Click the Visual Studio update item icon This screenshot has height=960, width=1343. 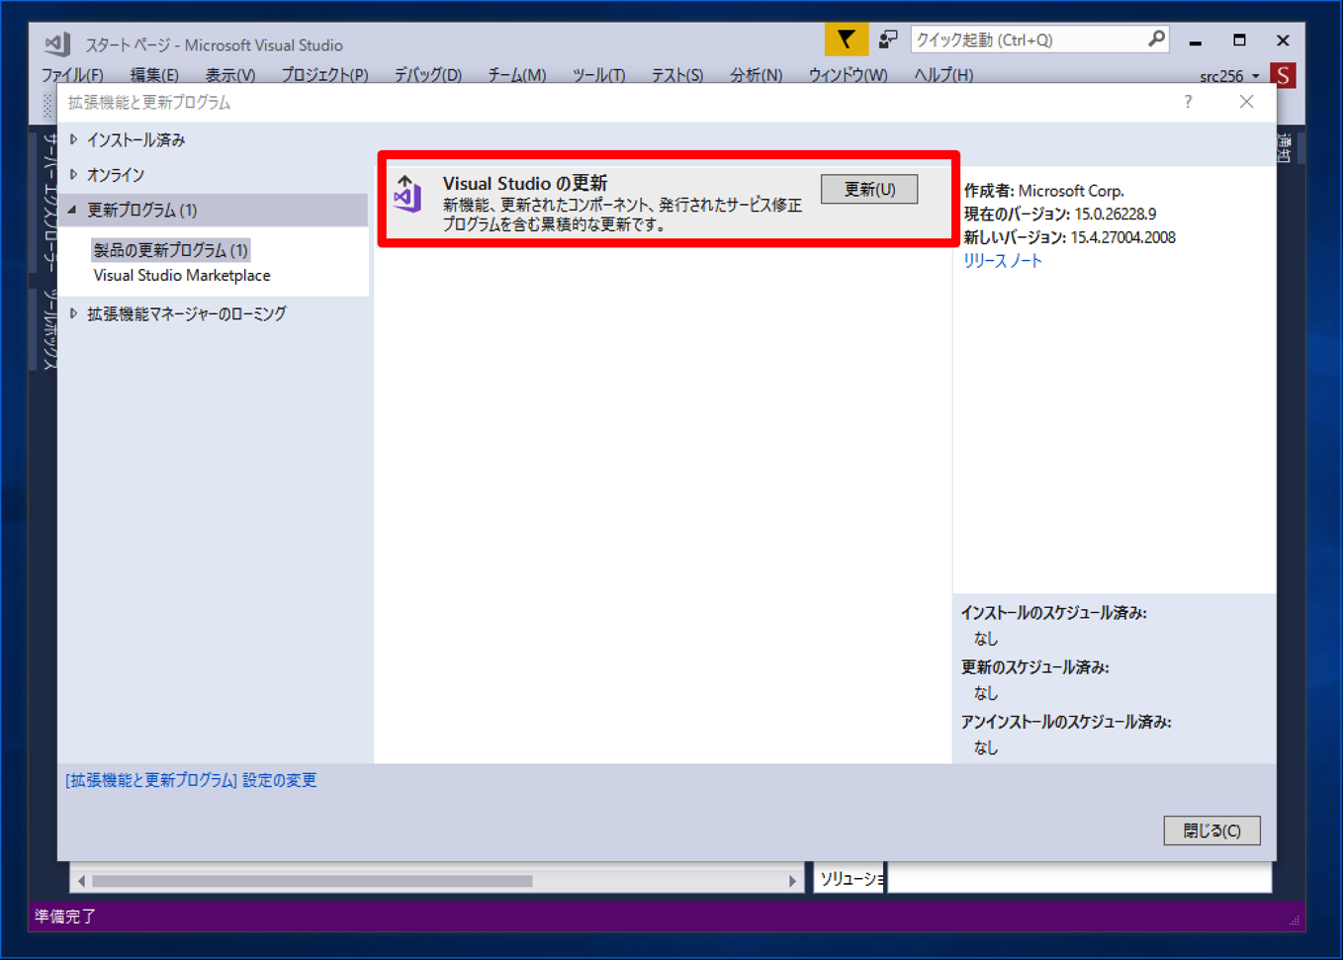coord(407,195)
